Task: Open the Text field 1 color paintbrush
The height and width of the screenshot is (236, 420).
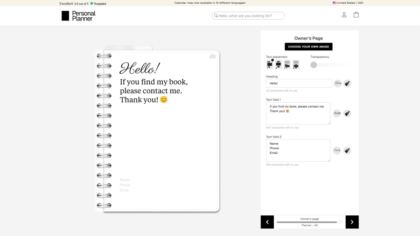Action: 347,113
